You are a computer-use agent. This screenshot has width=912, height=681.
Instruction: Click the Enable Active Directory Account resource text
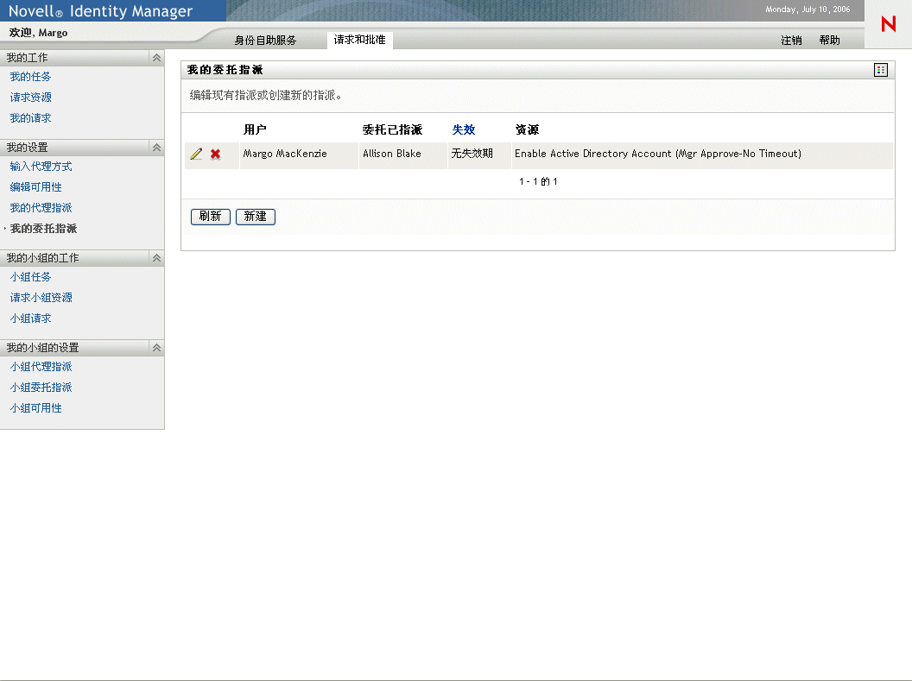pos(658,154)
